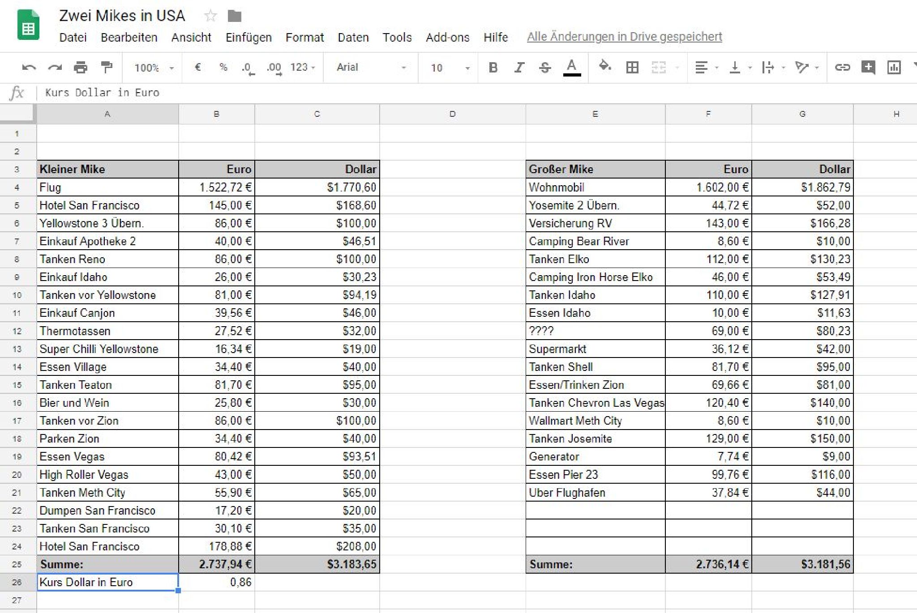Click the insert comment icon
This screenshot has height=613, width=917.
click(x=868, y=68)
